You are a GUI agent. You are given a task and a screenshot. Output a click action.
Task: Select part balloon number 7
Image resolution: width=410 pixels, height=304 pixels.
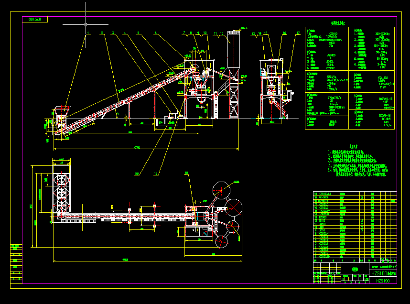pos(184,33)
